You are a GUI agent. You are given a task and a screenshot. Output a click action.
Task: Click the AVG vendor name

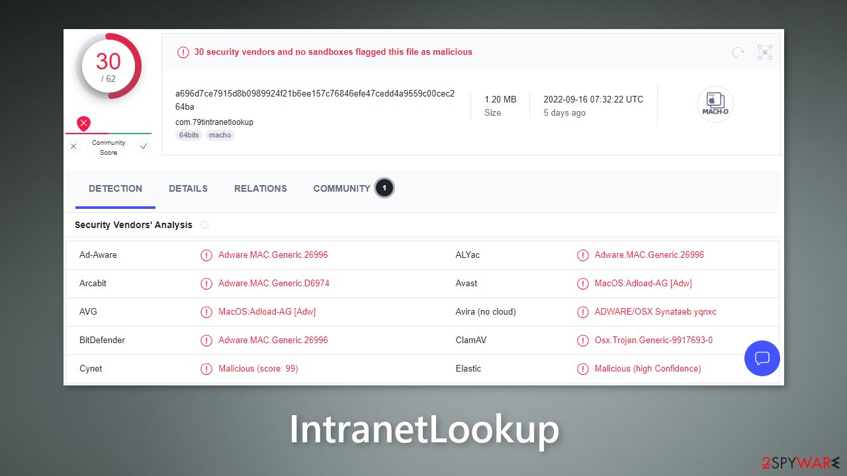[x=89, y=312]
